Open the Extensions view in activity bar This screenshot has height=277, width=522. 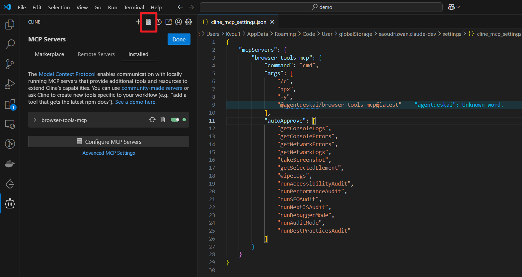tap(10, 104)
